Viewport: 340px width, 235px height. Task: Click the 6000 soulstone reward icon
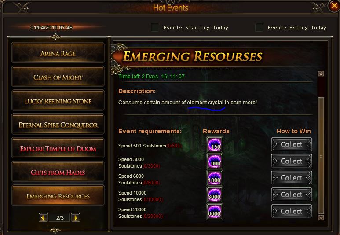click(215, 211)
